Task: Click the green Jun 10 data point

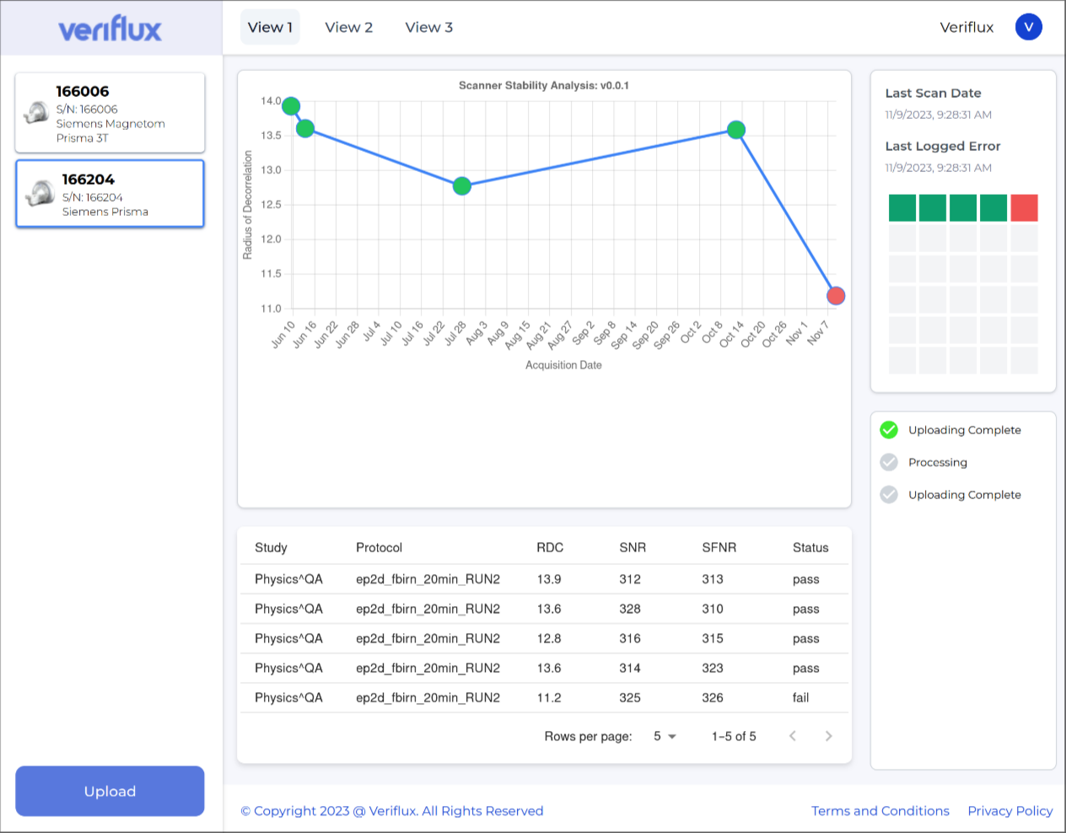Action: click(291, 106)
